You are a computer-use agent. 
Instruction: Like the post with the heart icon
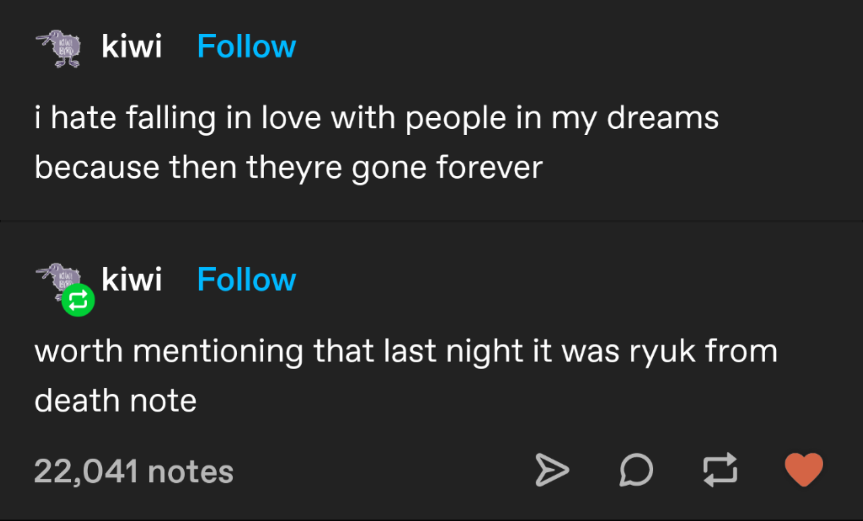[804, 469]
